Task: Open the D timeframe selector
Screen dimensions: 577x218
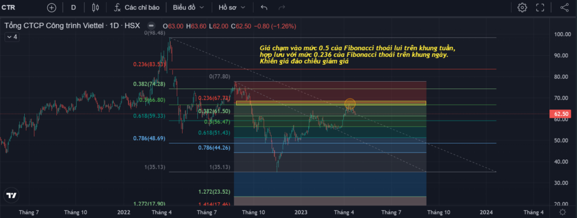Action: coord(73,7)
